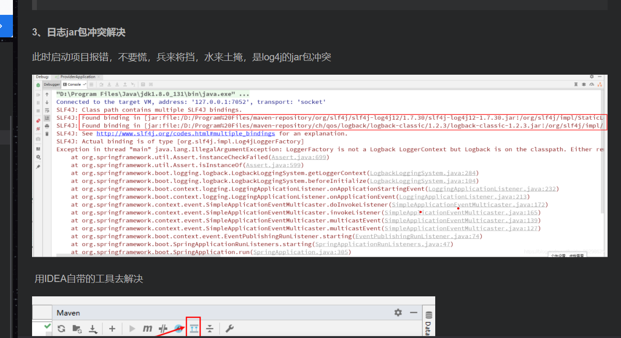Toggle soft-wrap icon in console gutter

[47, 110]
